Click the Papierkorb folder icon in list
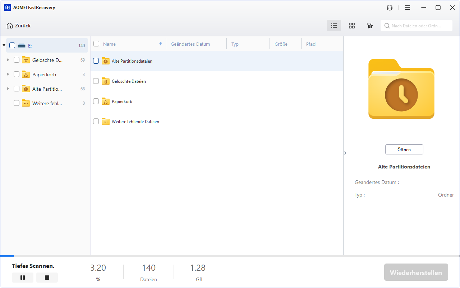 tap(105, 102)
